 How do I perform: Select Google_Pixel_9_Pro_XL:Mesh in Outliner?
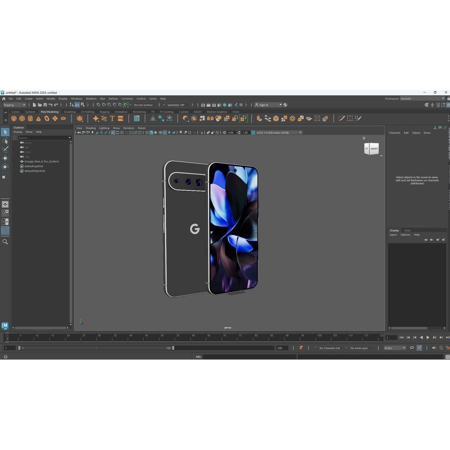[42, 162]
